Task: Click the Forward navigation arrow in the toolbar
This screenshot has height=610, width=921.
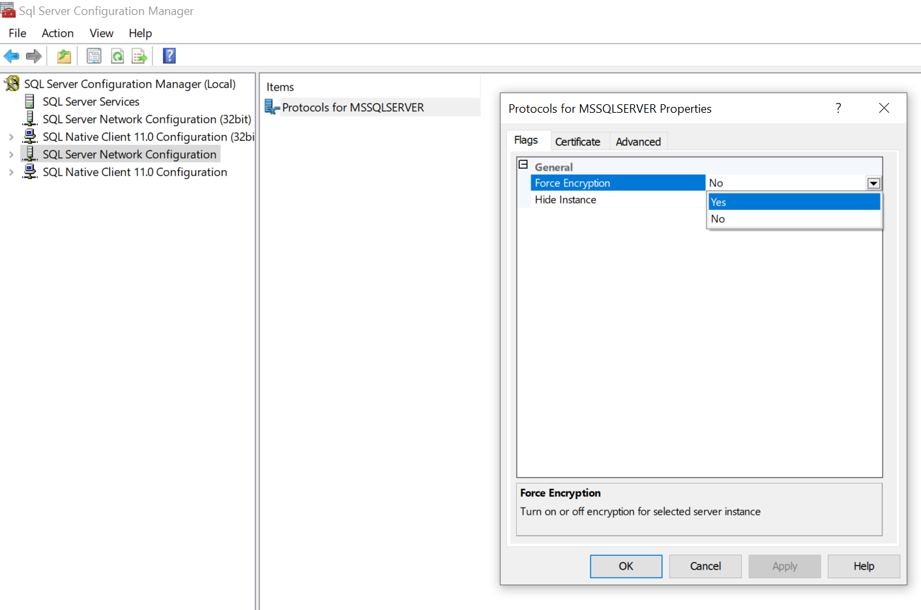Action: click(33, 55)
